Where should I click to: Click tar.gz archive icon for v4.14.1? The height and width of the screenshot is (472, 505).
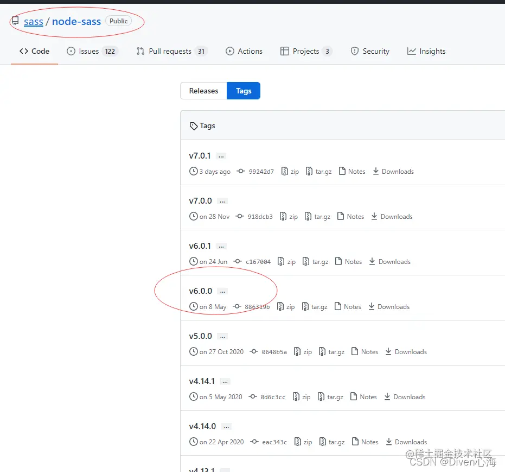(321, 397)
